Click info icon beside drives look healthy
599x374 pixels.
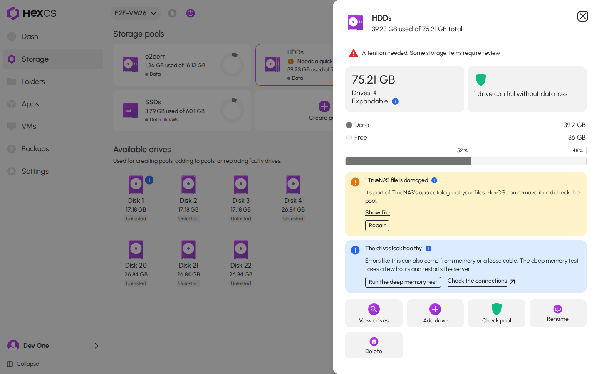(x=428, y=249)
